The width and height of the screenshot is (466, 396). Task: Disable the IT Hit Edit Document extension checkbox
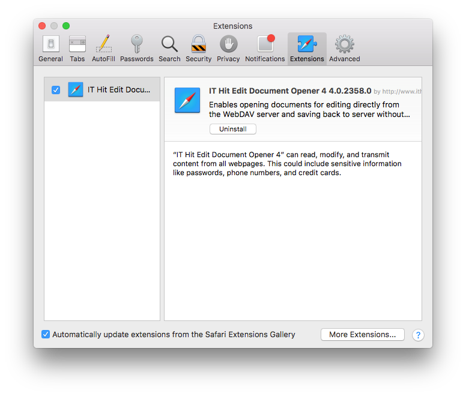tap(56, 90)
